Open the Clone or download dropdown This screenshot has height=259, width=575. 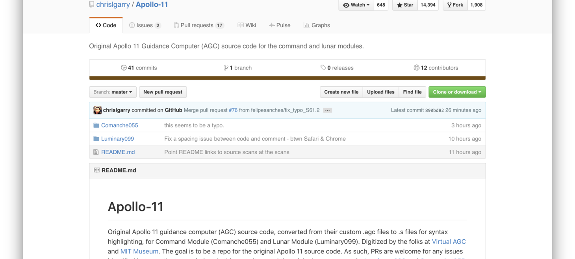coord(457,92)
